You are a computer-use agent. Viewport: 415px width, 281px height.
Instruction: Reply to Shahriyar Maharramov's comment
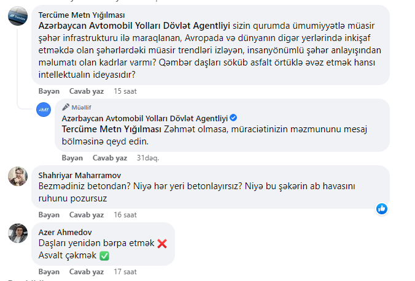(x=86, y=215)
